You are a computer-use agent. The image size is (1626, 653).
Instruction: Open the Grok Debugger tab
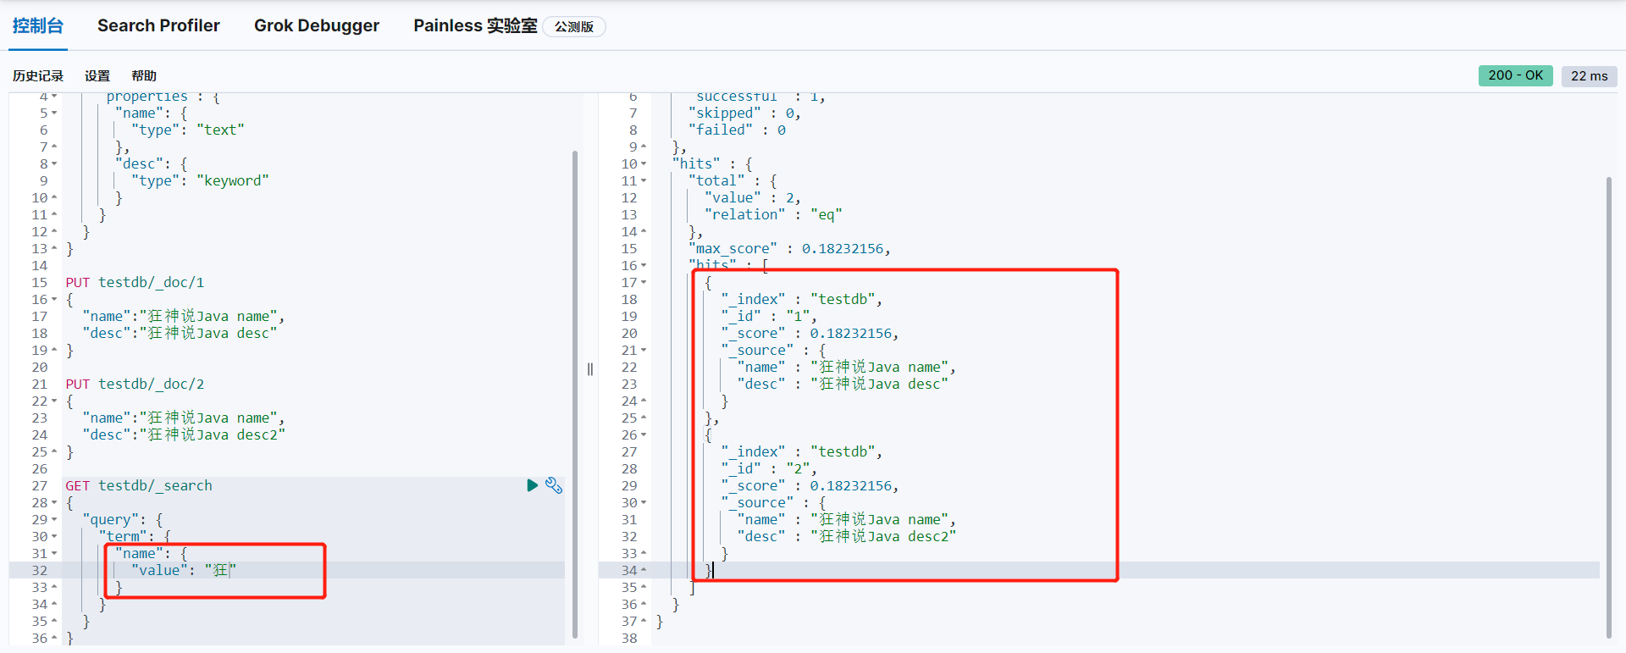[317, 25]
